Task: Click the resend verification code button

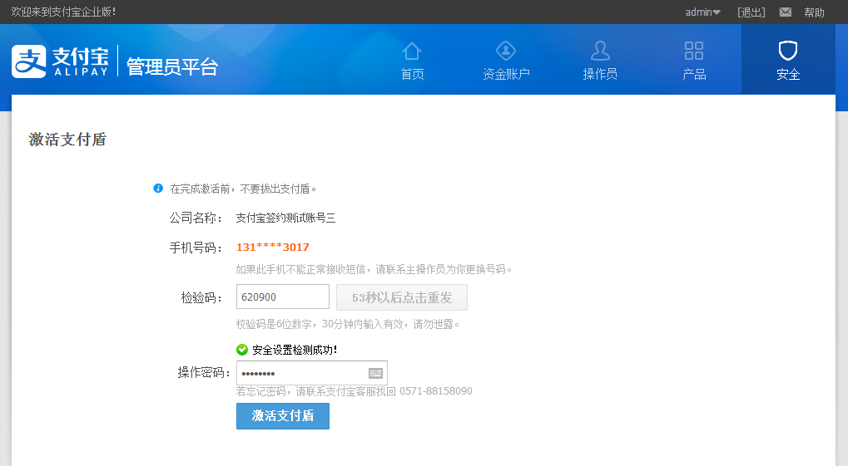Action: 401,297
